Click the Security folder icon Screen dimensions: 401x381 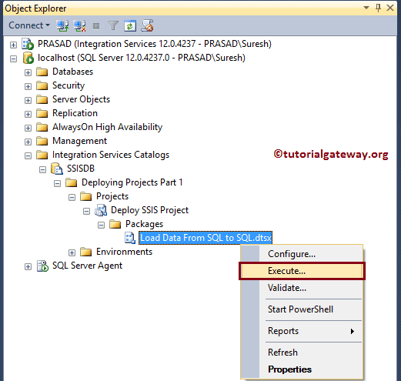42,85
